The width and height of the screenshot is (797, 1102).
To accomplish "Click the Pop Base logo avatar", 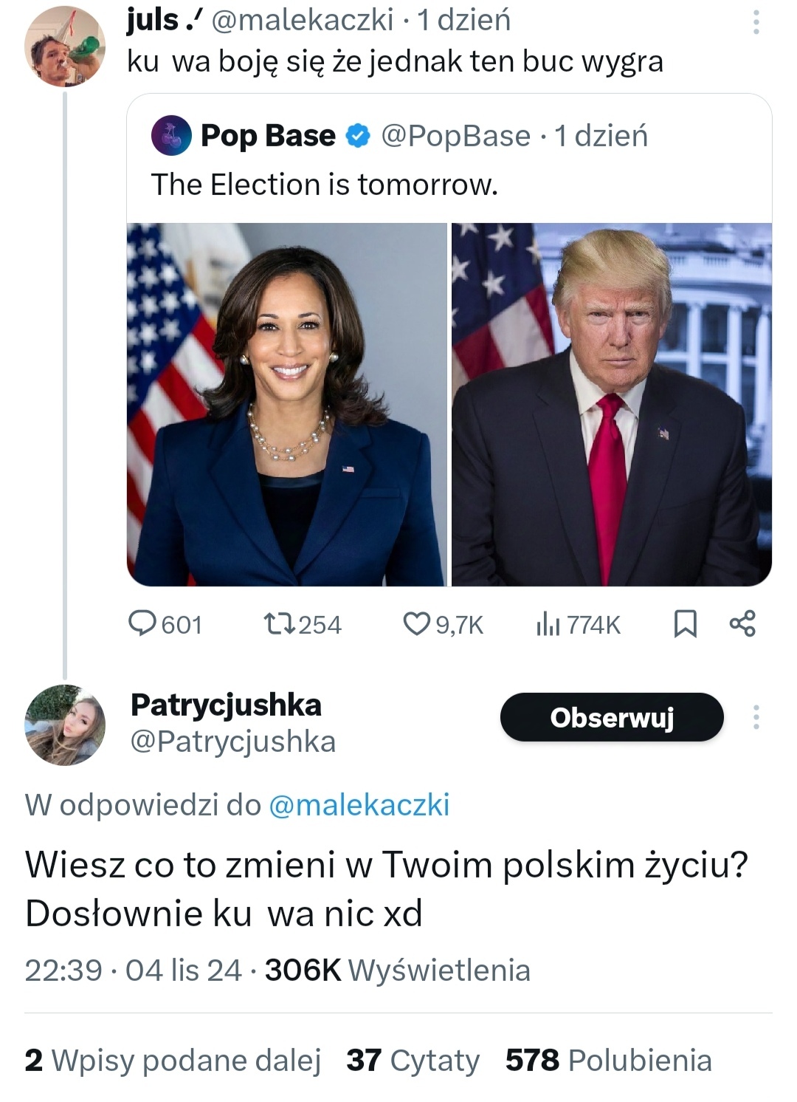I will pyautogui.click(x=171, y=136).
